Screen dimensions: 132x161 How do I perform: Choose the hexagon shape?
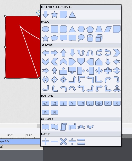pos(81,29)
